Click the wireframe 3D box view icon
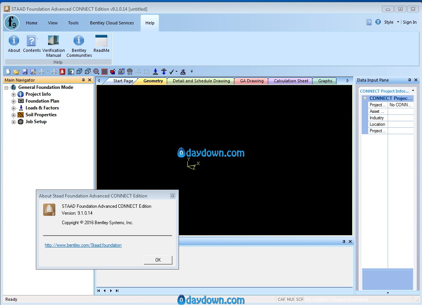 88,72
